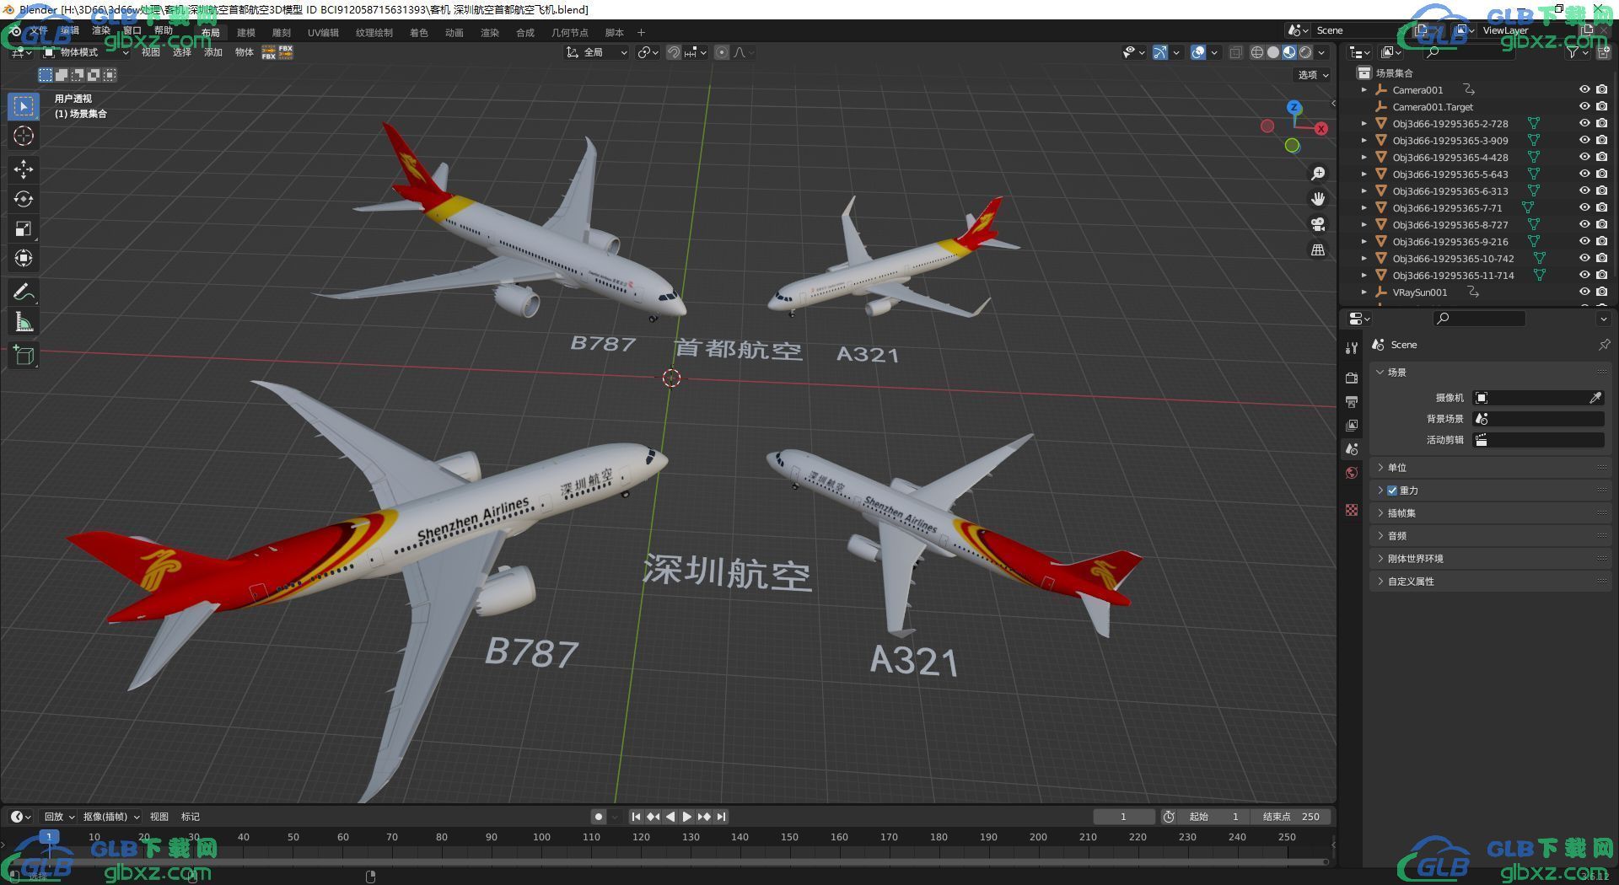Switch viewport to material preview shading

tap(1289, 52)
